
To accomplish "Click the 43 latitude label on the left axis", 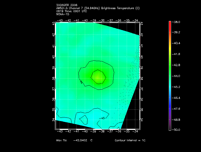I will [x=54, y=24].
